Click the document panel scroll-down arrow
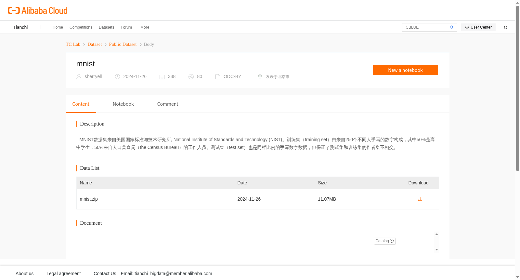This screenshot has width=520, height=280. 437,250
